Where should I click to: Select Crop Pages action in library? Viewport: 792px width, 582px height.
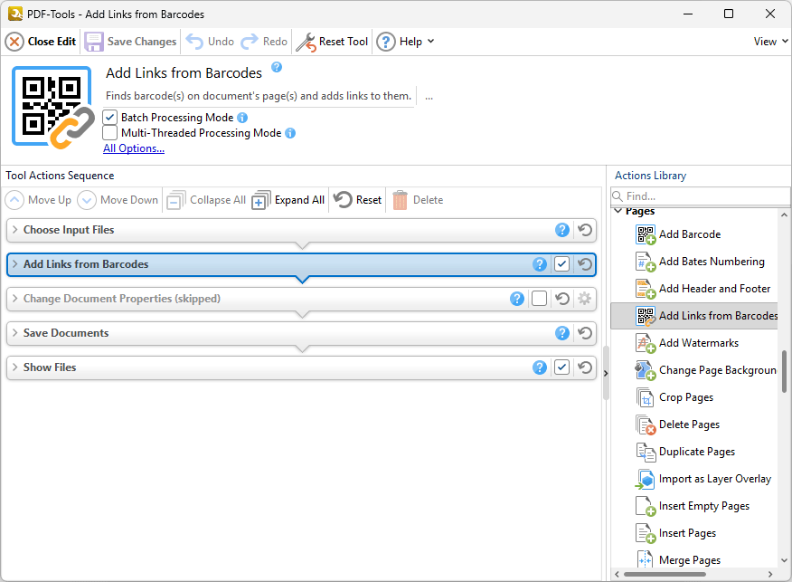(x=694, y=398)
